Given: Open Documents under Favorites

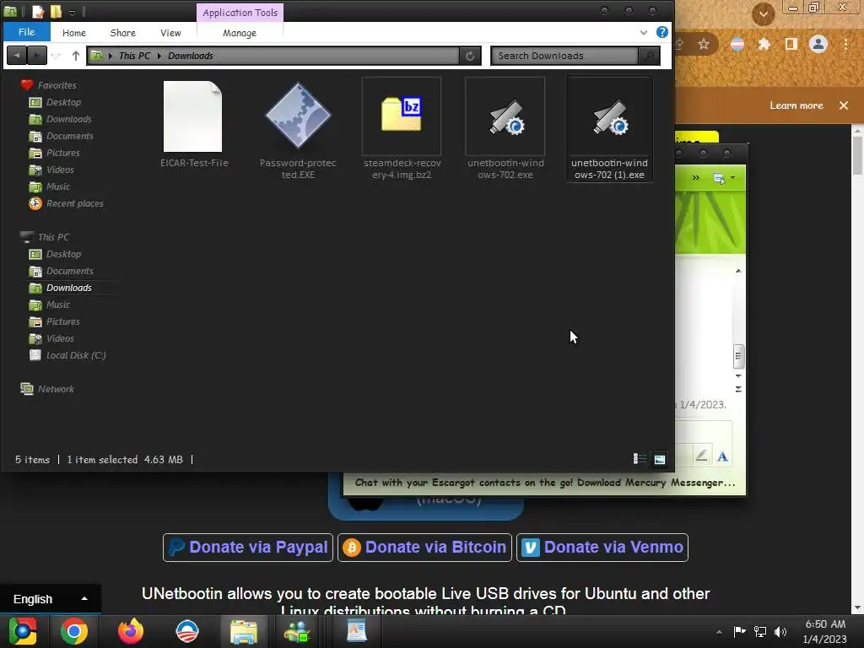Looking at the screenshot, I should pos(69,136).
